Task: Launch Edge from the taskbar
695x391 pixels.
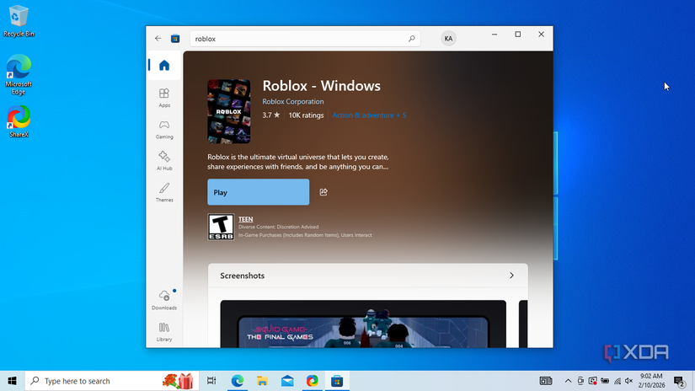Action: pyautogui.click(x=237, y=381)
